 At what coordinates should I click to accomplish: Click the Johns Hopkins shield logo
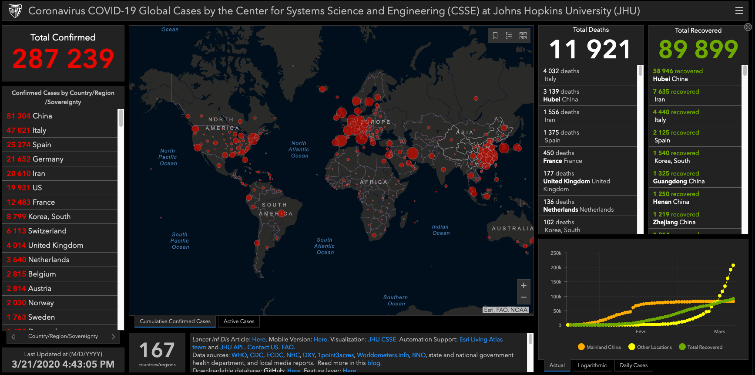[x=15, y=11]
